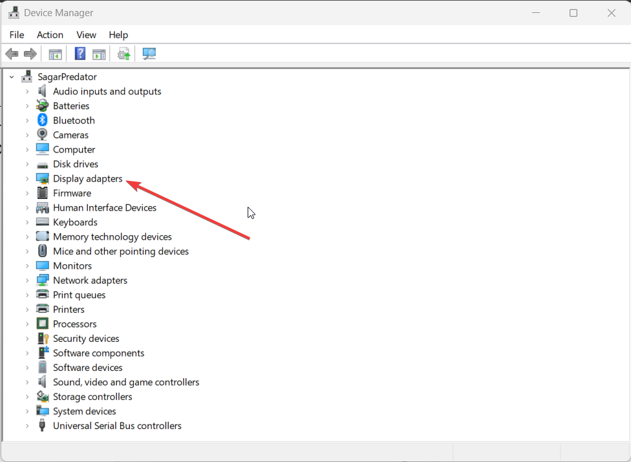Click the Audio inputs and outputs speaker icon
Viewport: 631px width, 462px height.
pyautogui.click(x=42, y=91)
